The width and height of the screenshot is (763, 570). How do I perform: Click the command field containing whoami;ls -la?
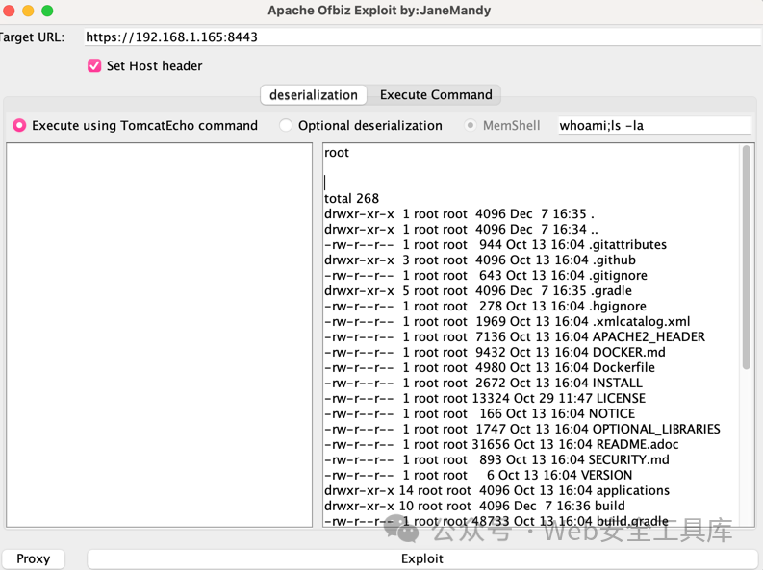654,125
